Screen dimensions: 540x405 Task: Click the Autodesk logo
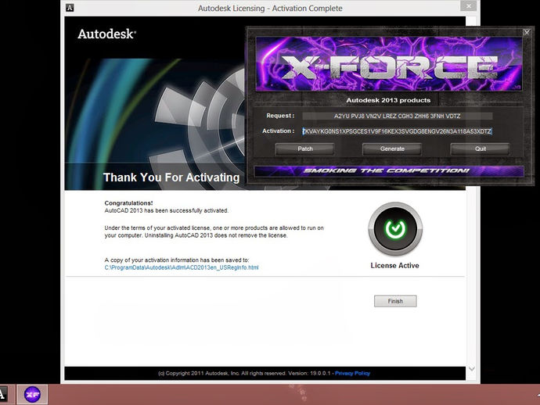pos(106,34)
